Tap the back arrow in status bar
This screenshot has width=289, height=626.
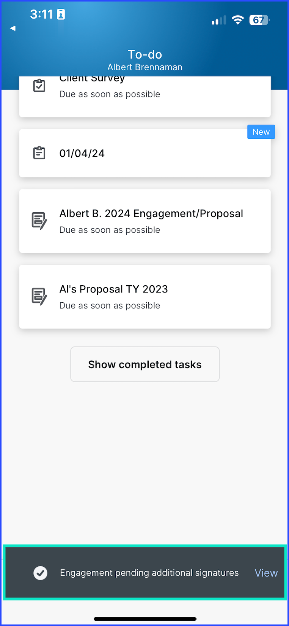tap(13, 28)
